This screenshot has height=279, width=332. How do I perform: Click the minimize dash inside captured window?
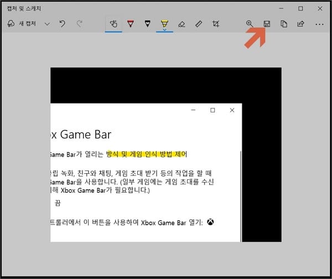click(x=193, y=110)
